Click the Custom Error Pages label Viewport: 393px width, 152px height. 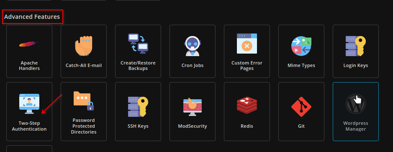(x=247, y=65)
